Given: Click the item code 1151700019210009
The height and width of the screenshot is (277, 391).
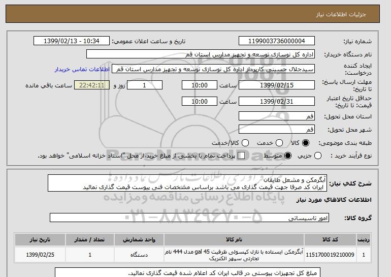Looking at the screenshot, I should (330, 255).
